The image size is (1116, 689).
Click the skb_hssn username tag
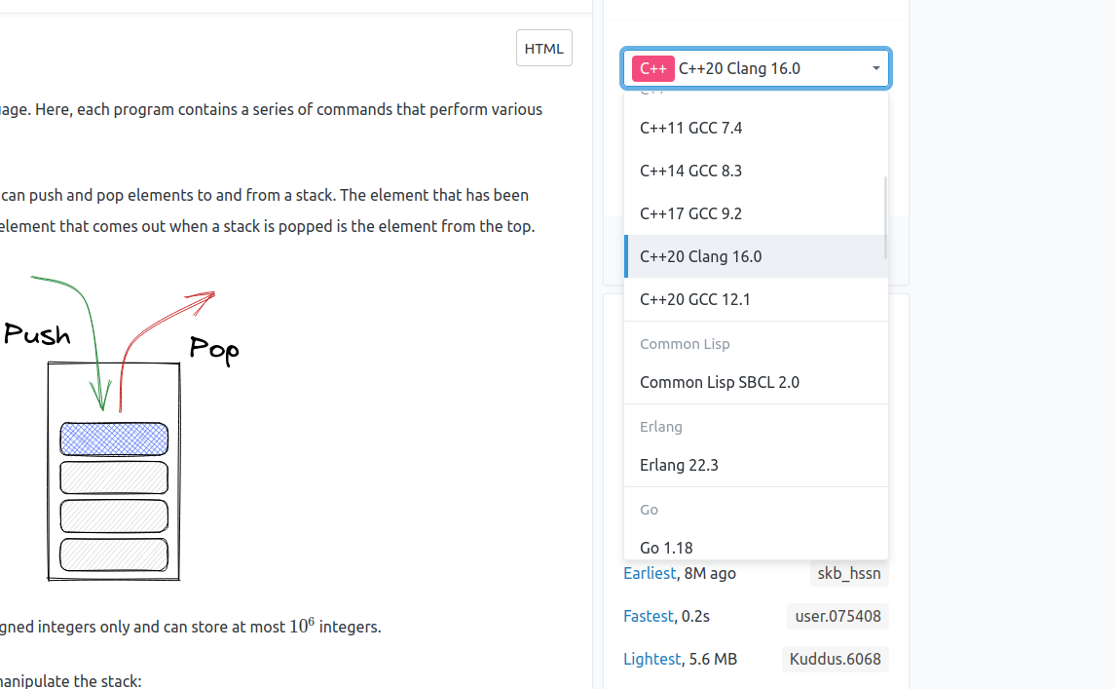pyautogui.click(x=848, y=573)
